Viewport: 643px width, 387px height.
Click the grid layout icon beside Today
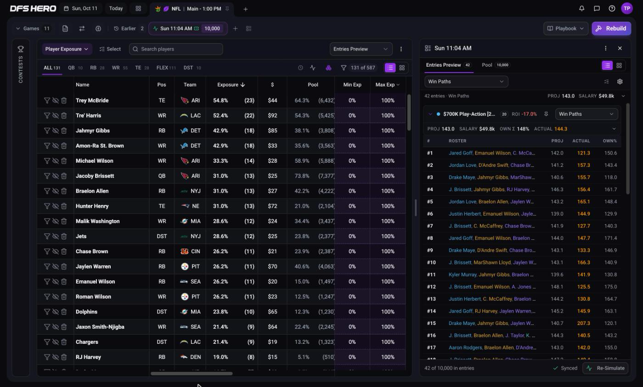coord(138,8)
